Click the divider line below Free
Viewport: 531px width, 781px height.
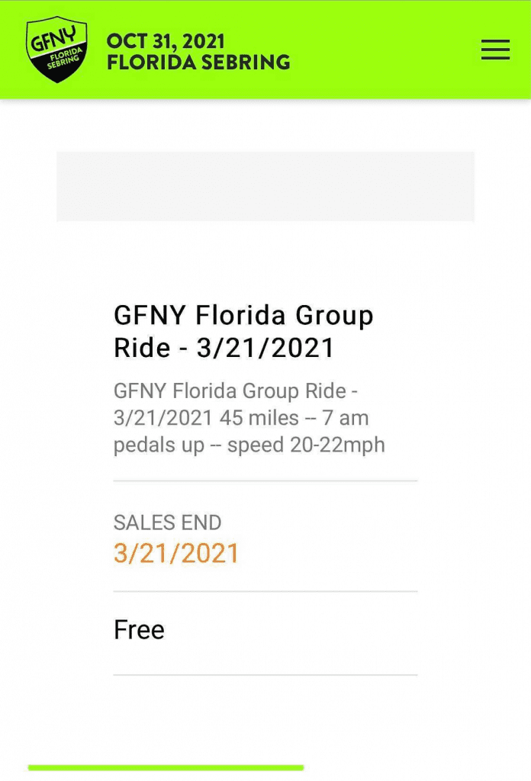click(265, 675)
